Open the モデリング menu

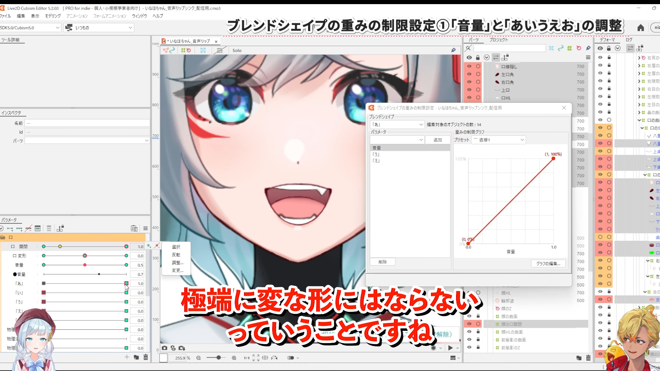point(52,16)
